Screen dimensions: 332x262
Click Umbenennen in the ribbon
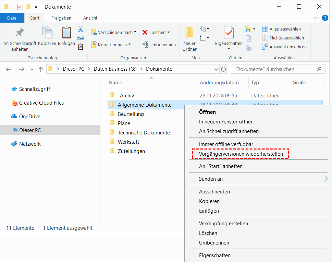tap(159, 45)
